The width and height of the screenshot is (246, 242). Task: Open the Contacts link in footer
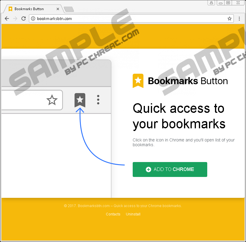113,214
